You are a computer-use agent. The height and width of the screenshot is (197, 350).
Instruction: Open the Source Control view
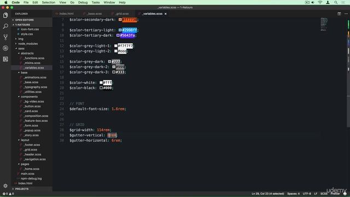[5, 37]
